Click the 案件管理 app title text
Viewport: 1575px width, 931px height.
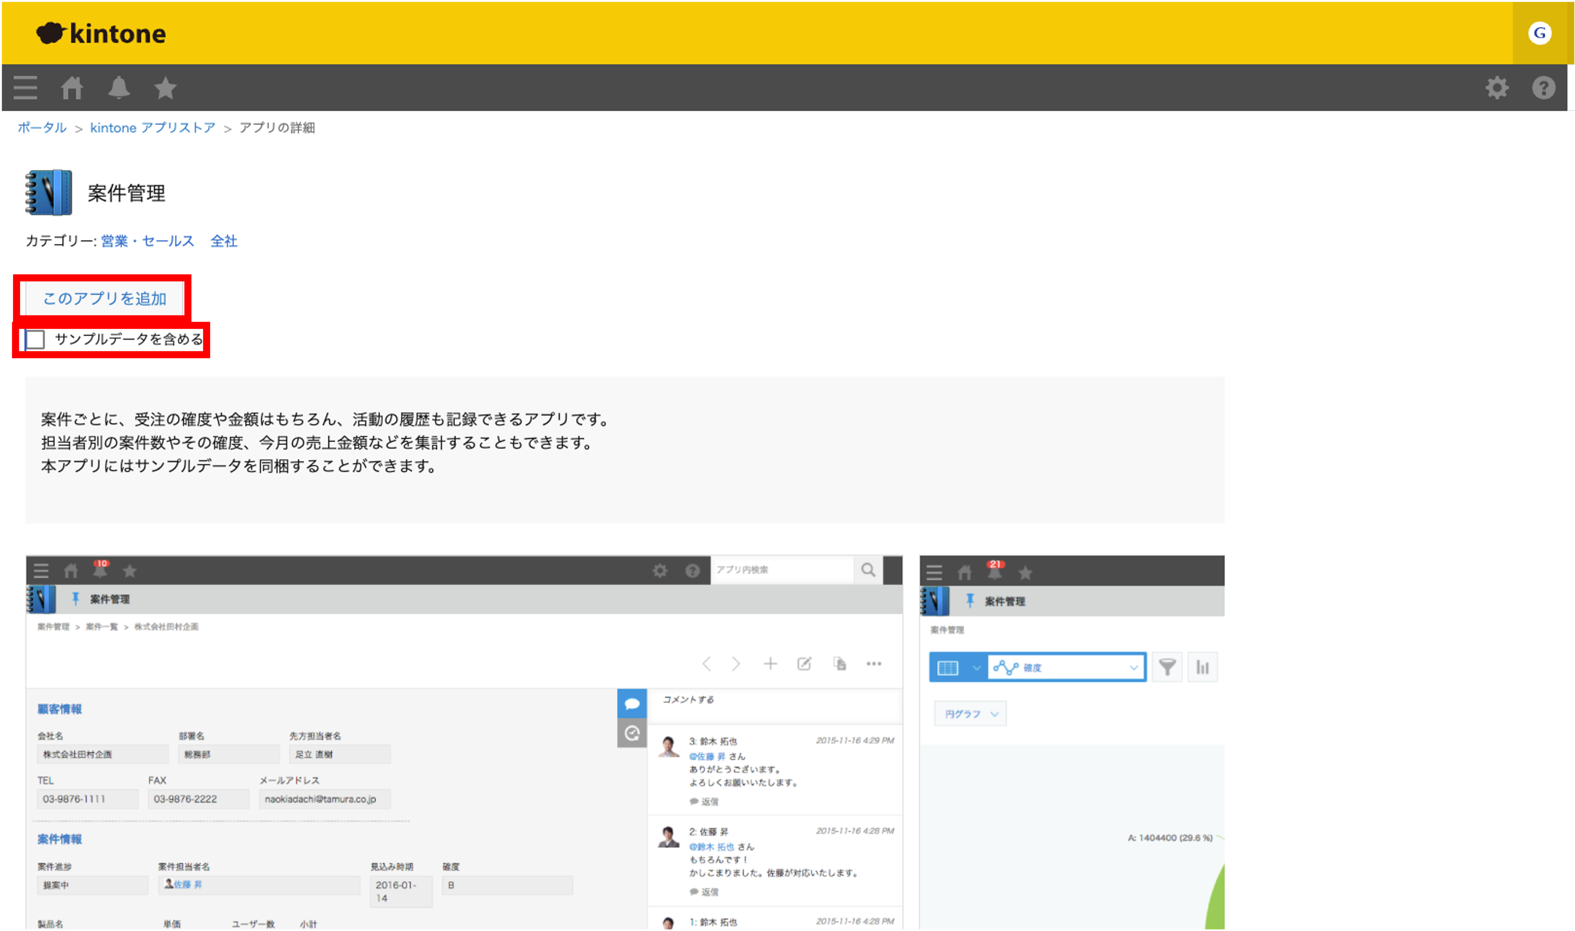click(126, 193)
